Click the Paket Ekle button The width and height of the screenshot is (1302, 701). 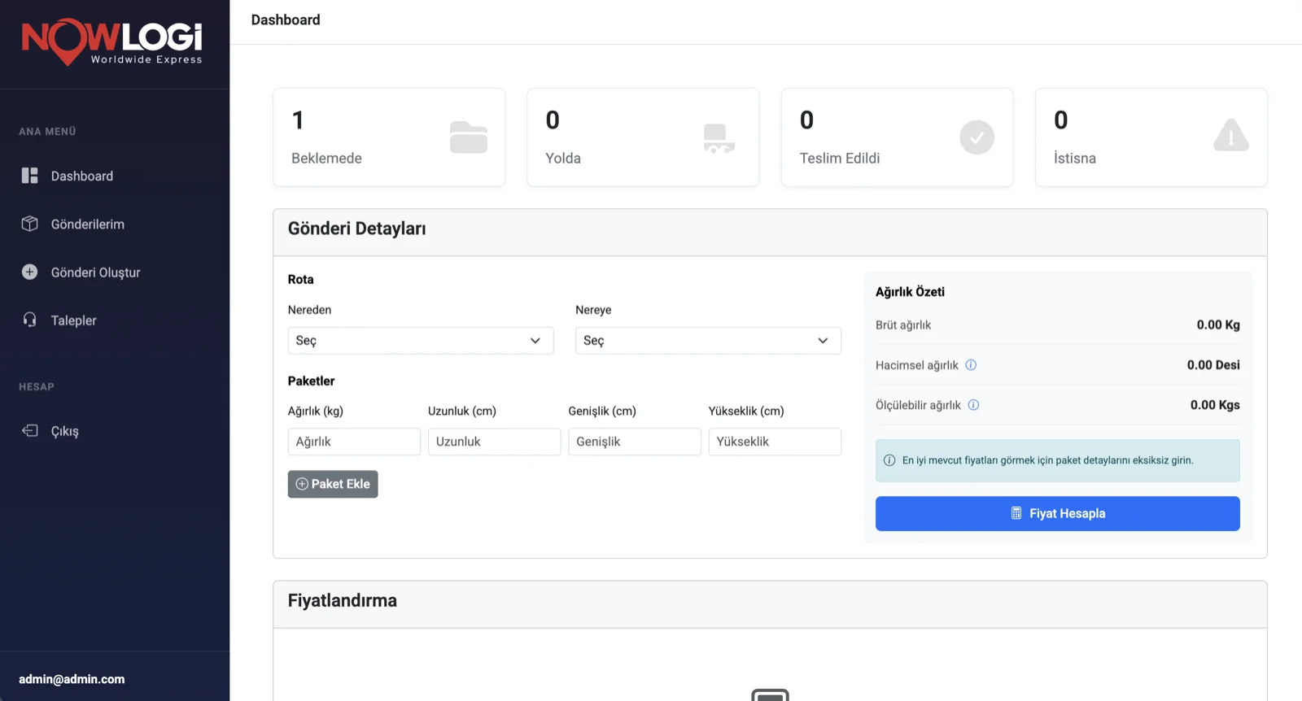[333, 484]
